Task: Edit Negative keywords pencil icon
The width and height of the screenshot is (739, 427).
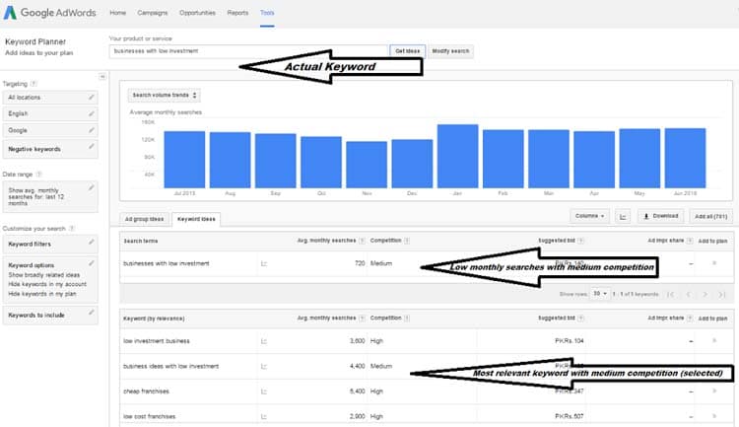Action: 92,147
